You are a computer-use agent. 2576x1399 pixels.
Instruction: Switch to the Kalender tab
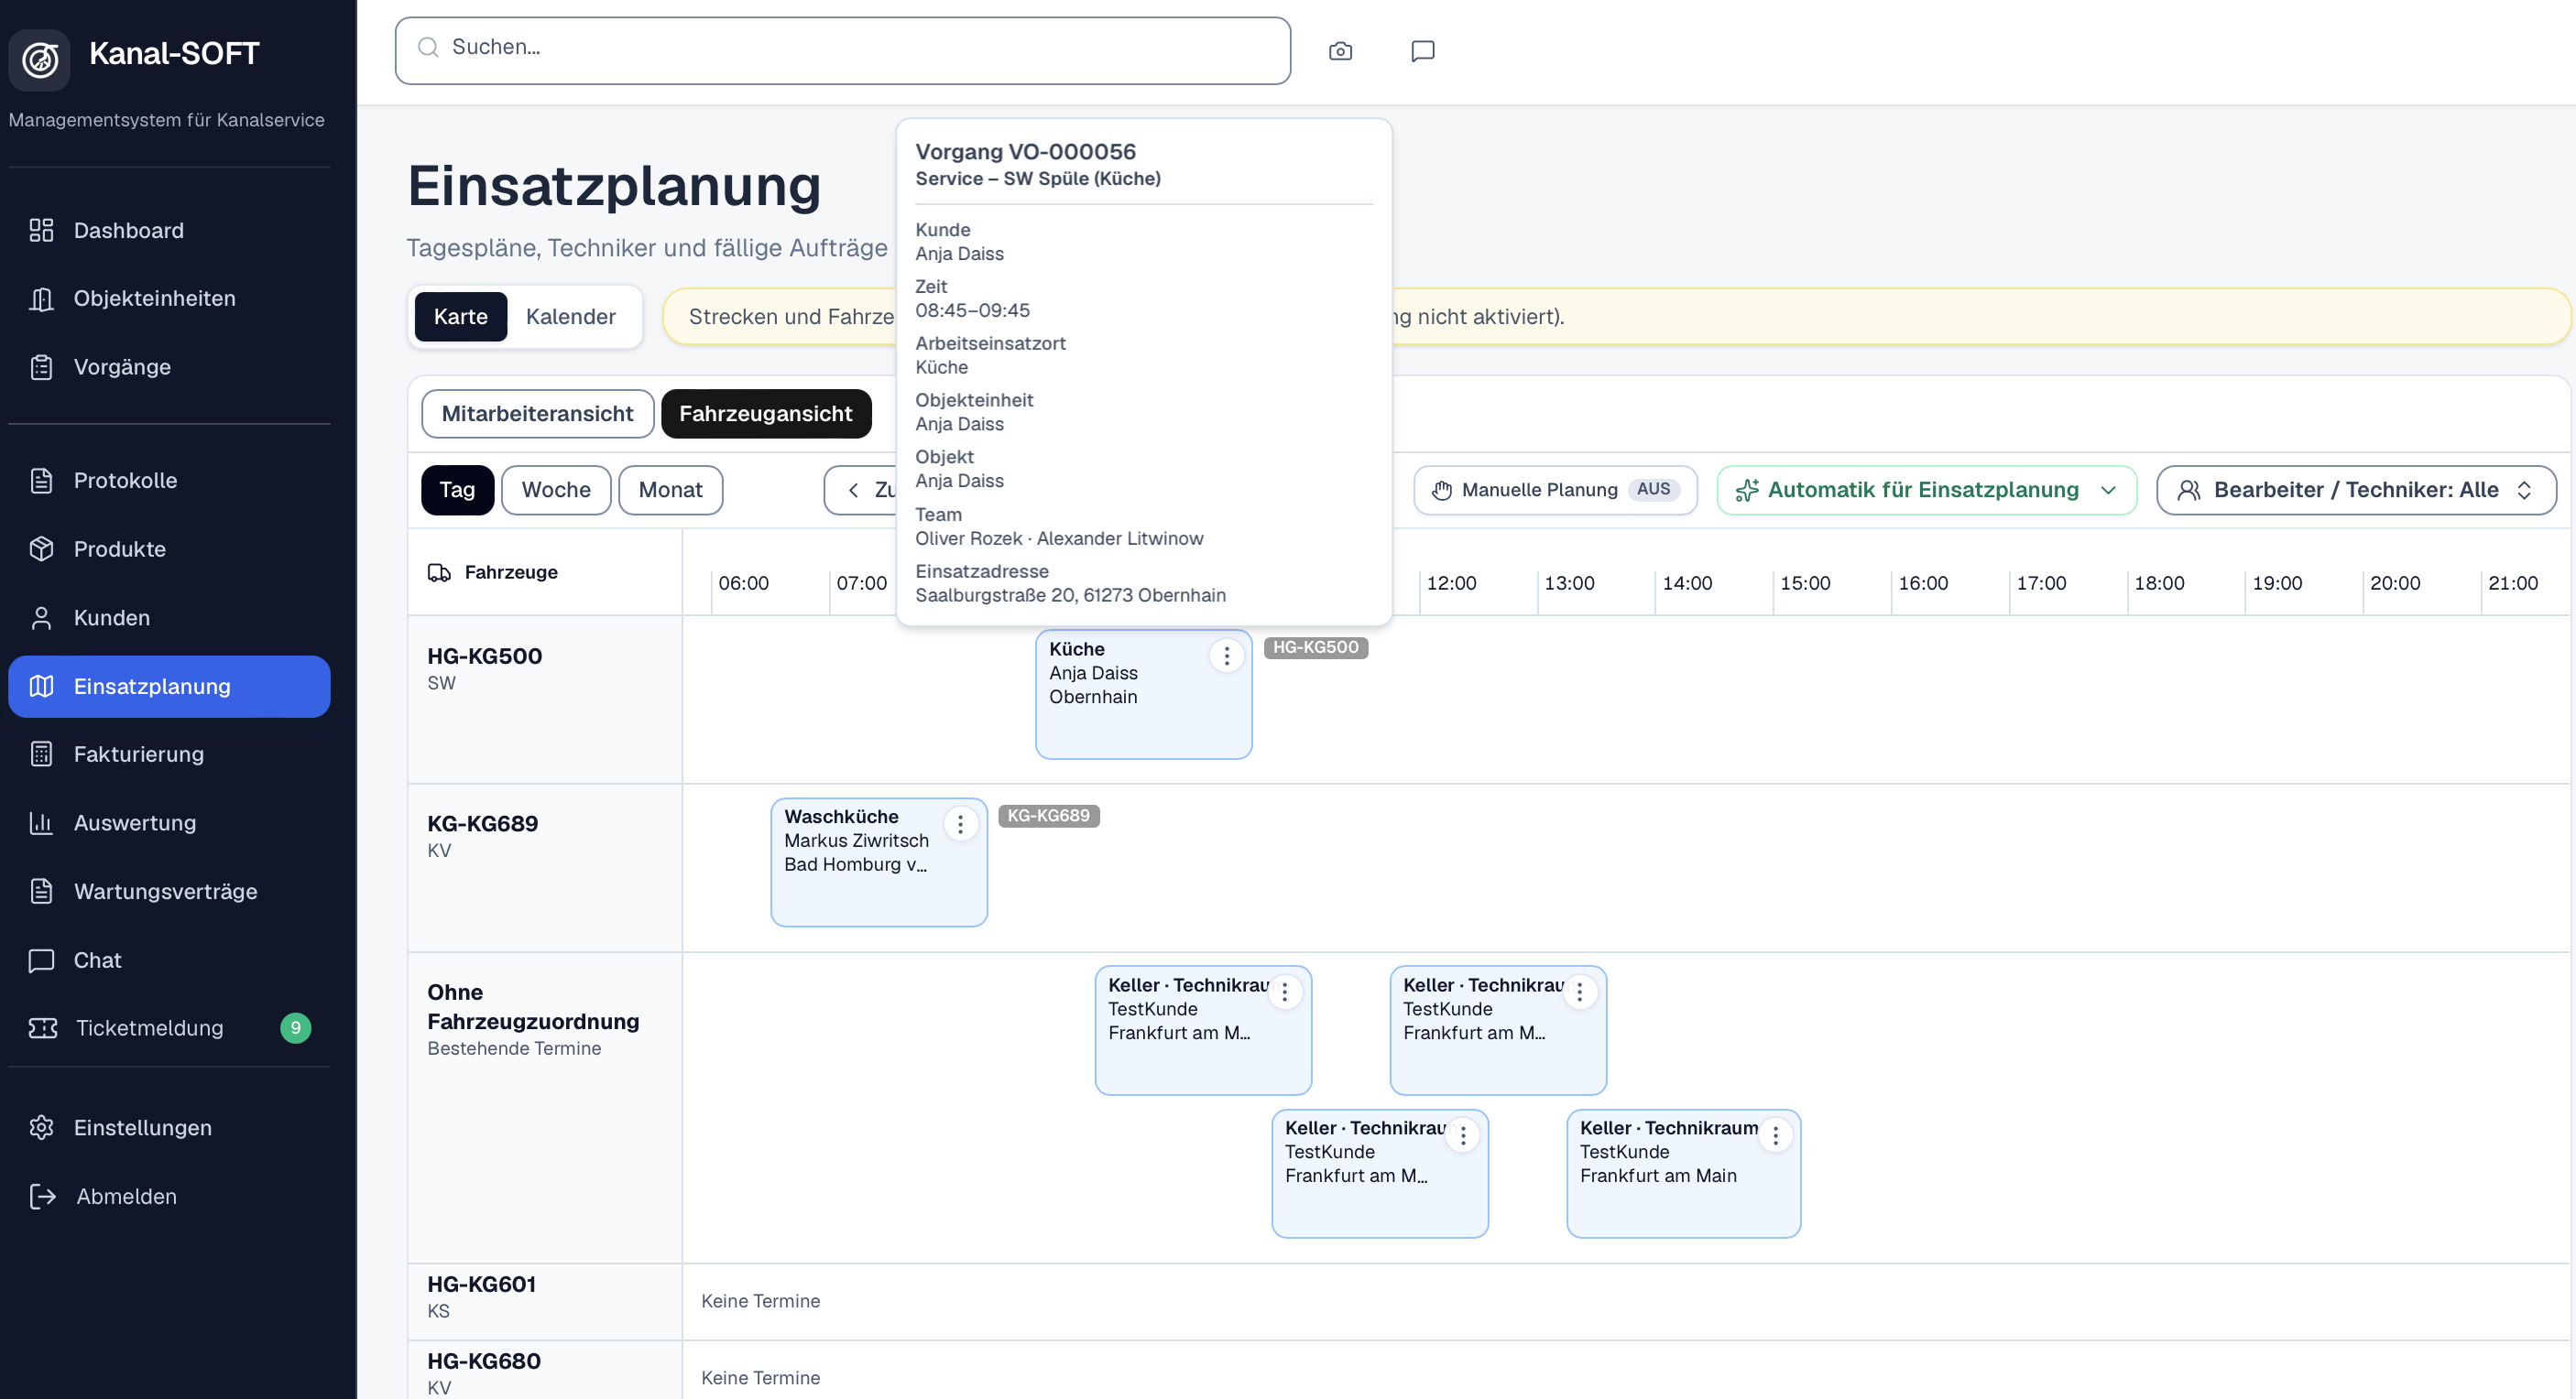pos(570,317)
